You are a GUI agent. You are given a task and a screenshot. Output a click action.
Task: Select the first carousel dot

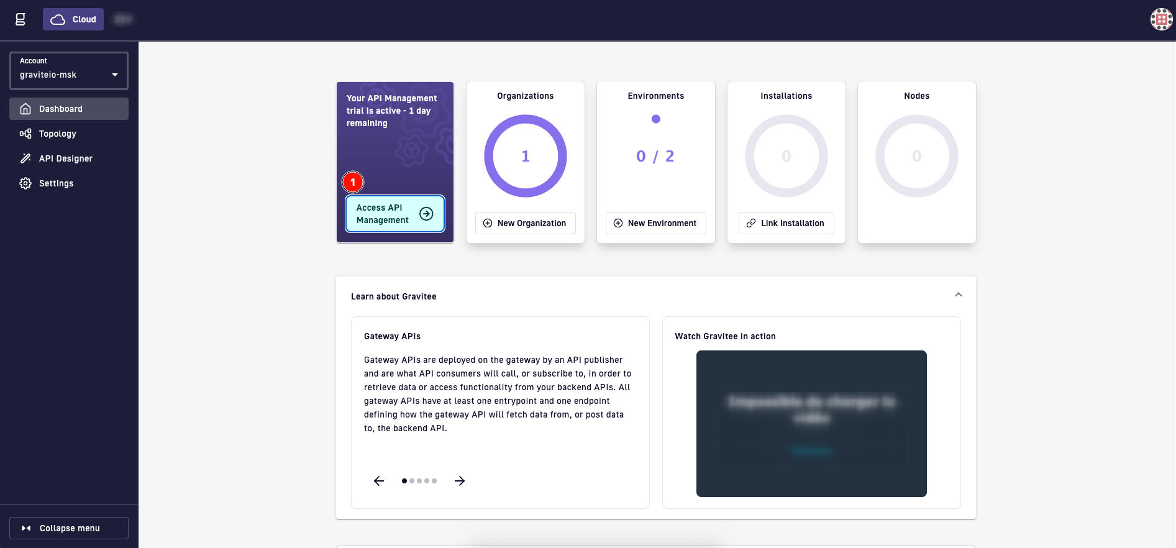(x=404, y=481)
